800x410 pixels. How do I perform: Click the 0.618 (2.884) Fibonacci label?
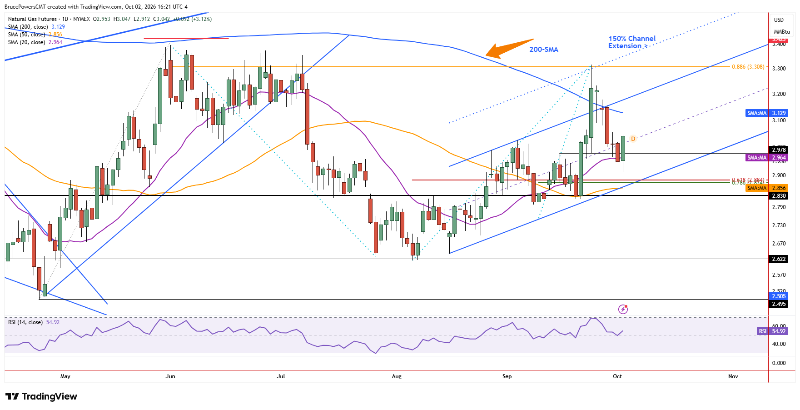[748, 180]
